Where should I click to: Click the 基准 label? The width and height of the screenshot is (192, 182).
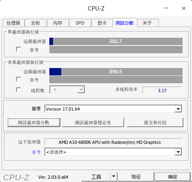tap(36, 109)
